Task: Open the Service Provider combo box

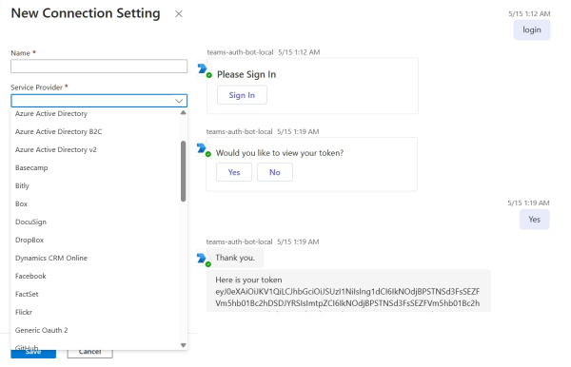Action: click(99, 101)
